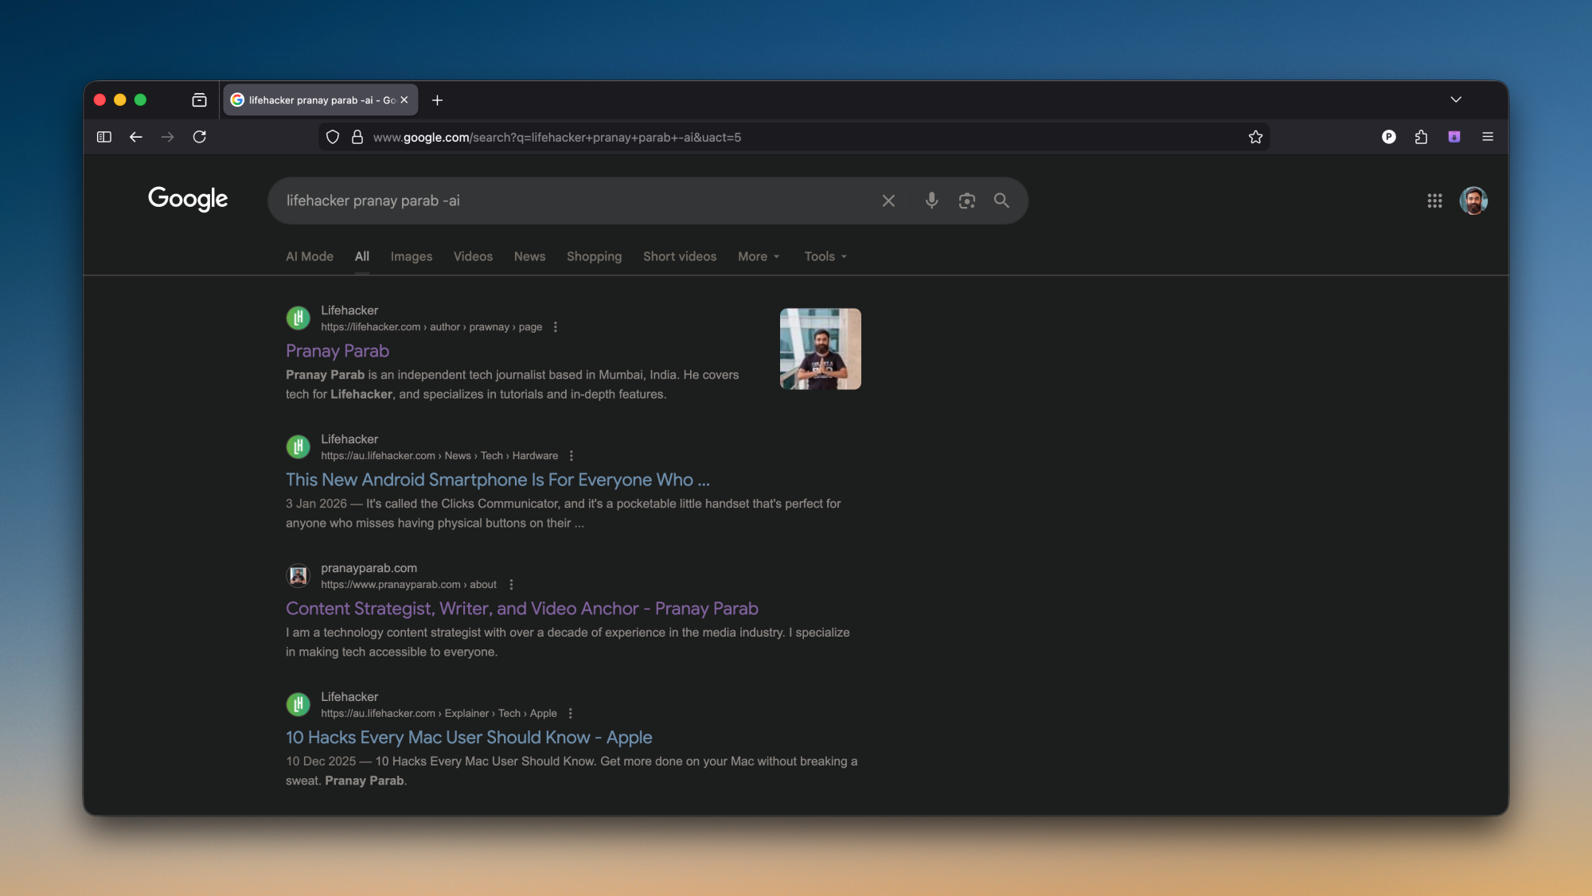This screenshot has width=1592, height=896.
Task: Open the extensions puzzle icon
Action: point(1421,137)
